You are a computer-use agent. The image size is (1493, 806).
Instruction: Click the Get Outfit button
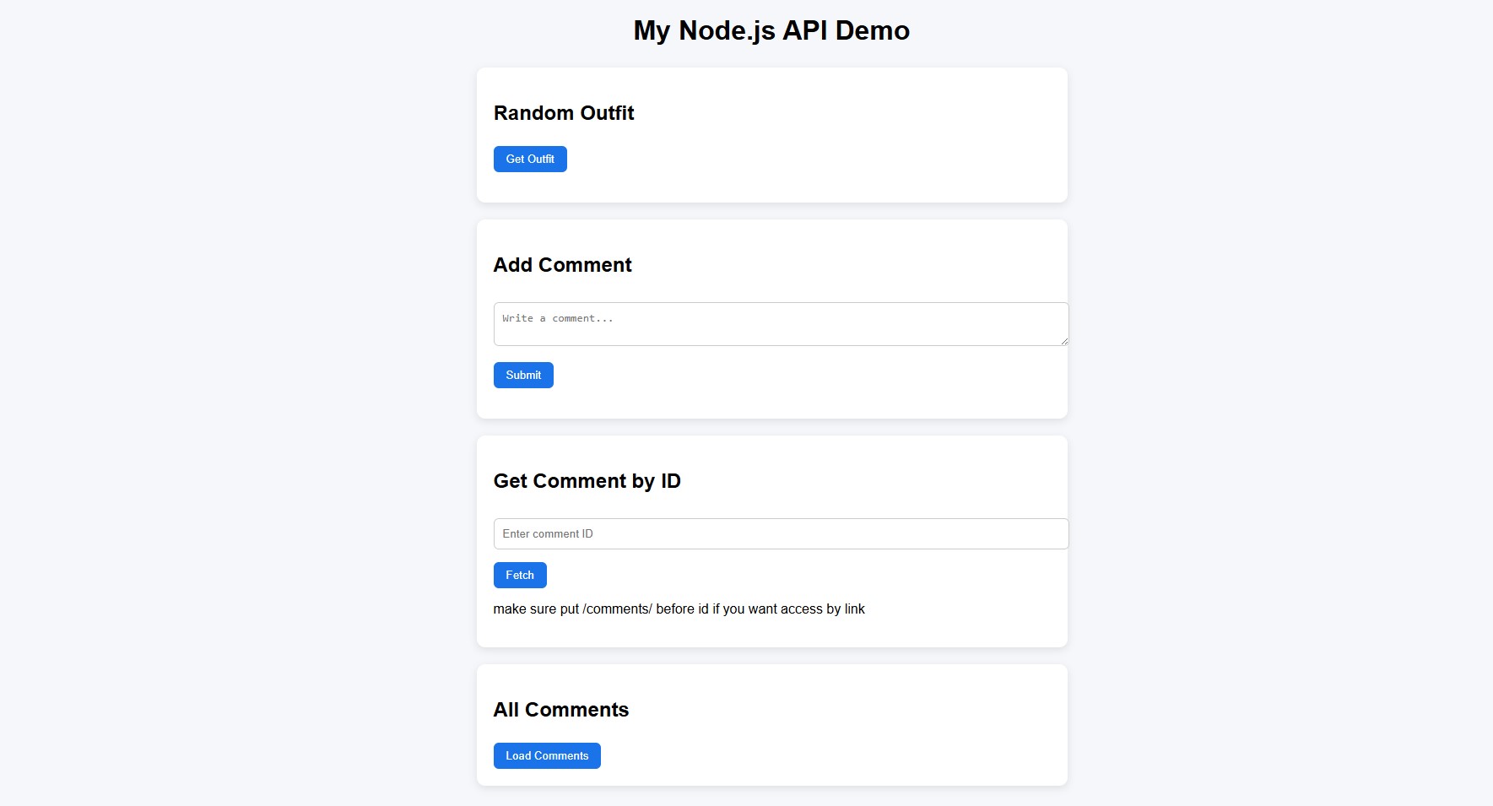530,159
